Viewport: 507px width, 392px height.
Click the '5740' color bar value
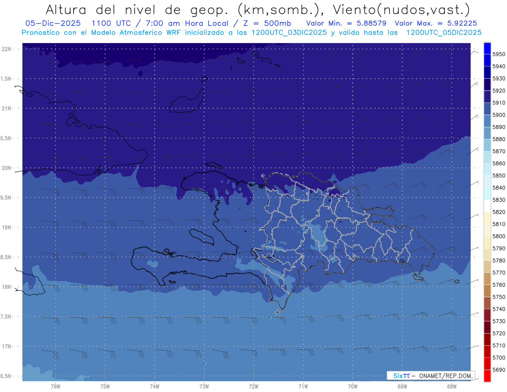pos(499,309)
